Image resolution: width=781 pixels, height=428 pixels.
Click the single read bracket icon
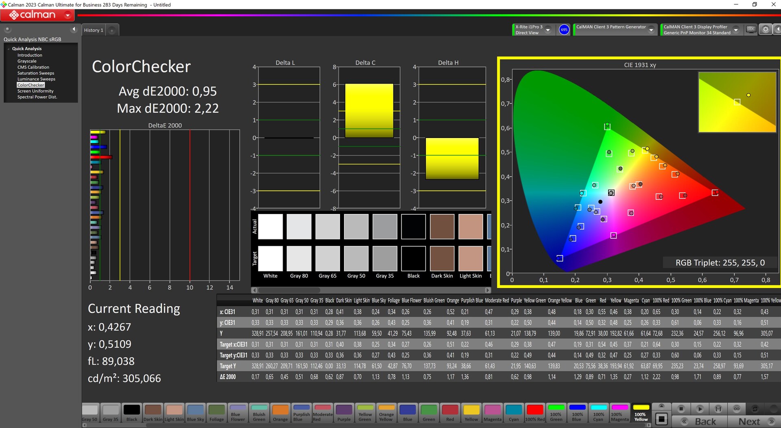(x=718, y=409)
